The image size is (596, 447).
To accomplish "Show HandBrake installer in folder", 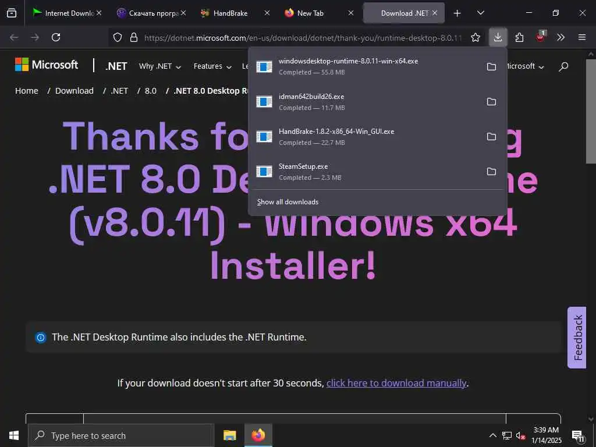I will click(x=491, y=136).
